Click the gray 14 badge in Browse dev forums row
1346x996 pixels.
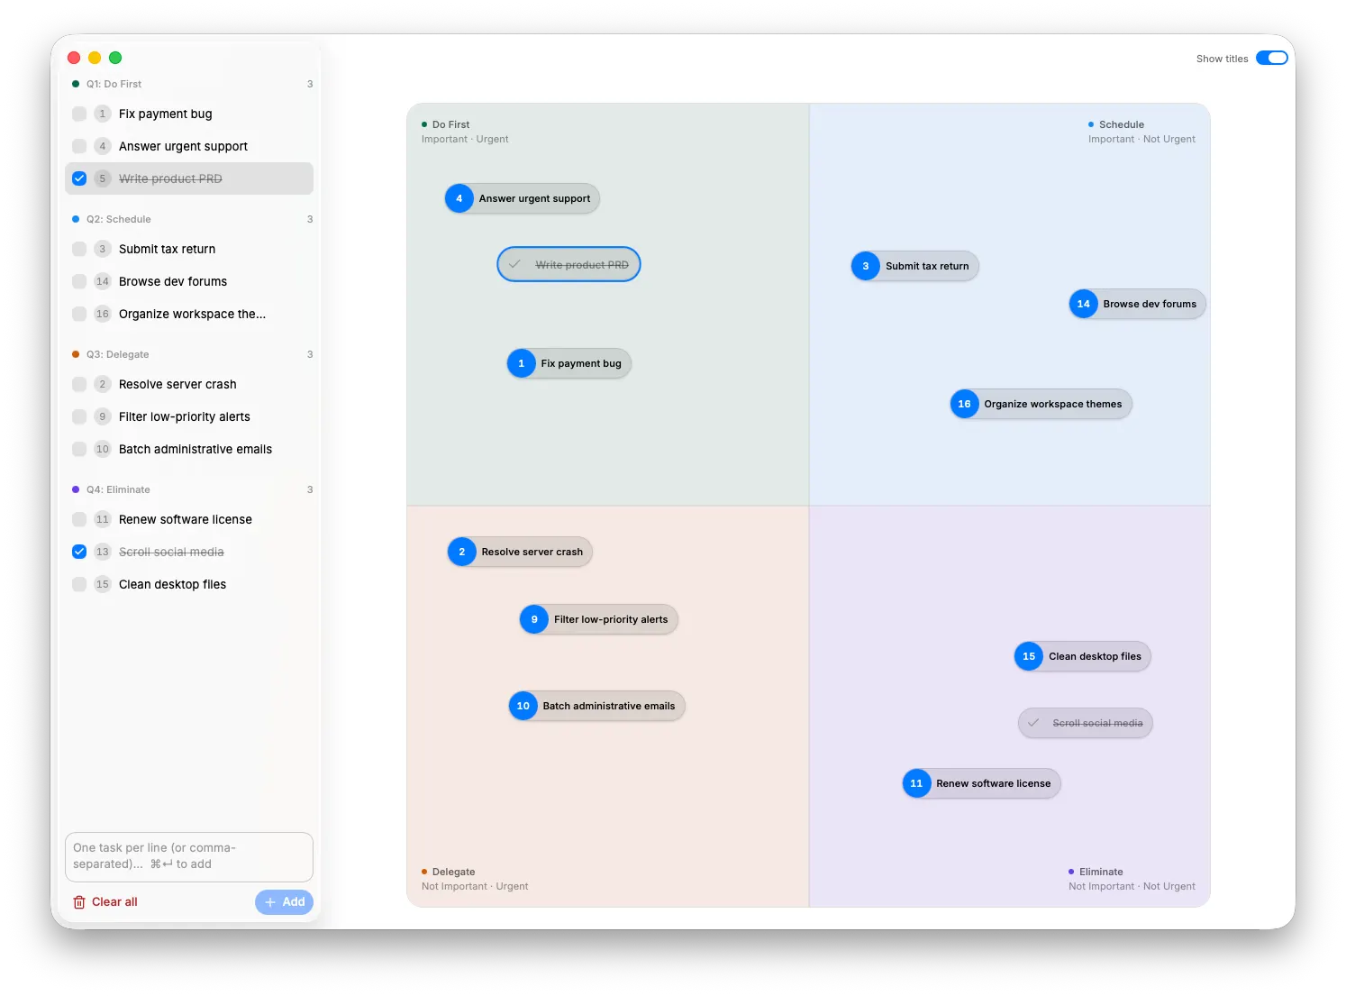tap(103, 281)
